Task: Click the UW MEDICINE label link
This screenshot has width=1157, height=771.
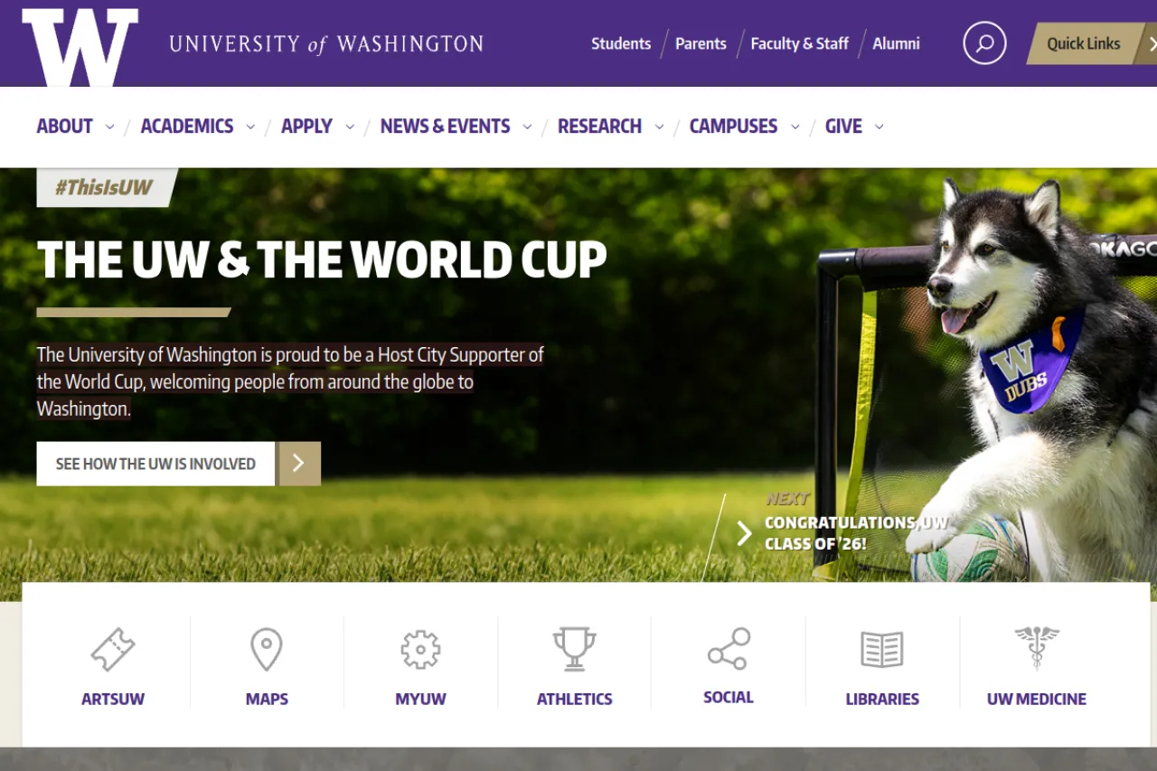Action: pyautogui.click(x=1037, y=699)
